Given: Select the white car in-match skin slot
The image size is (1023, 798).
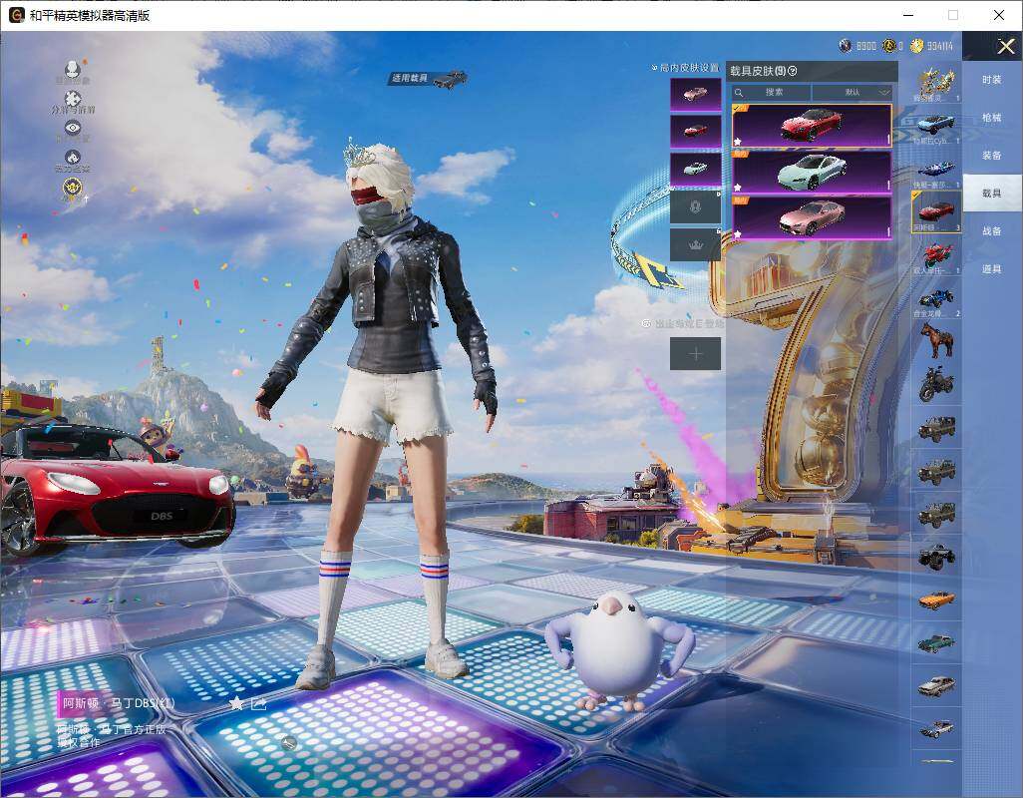Looking at the screenshot, I should tap(696, 169).
